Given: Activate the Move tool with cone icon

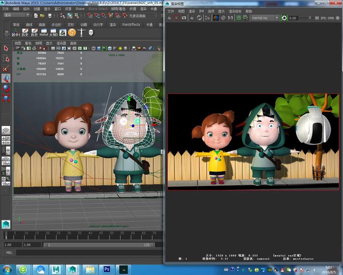Looking at the screenshot, I should pos(6,78).
